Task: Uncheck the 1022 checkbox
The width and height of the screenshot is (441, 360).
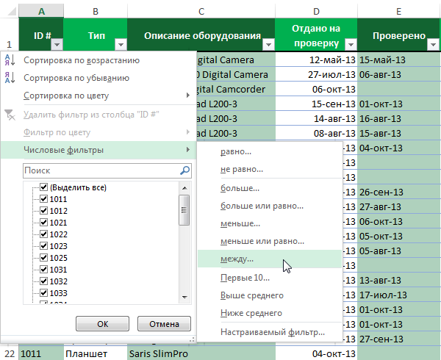Action: tap(43, 234)
